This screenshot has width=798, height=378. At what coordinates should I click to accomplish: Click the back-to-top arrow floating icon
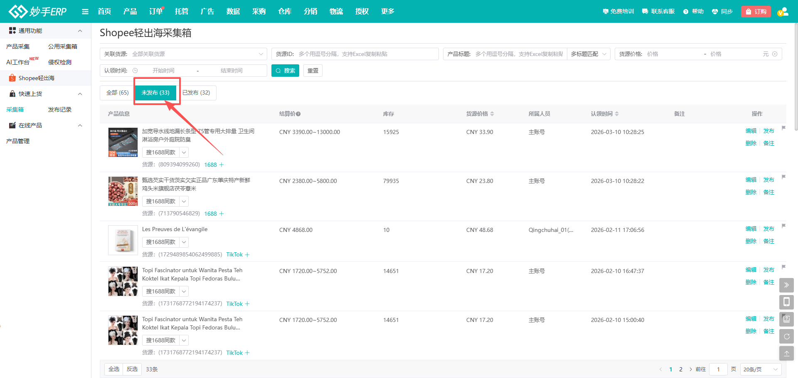coord(786,354)
